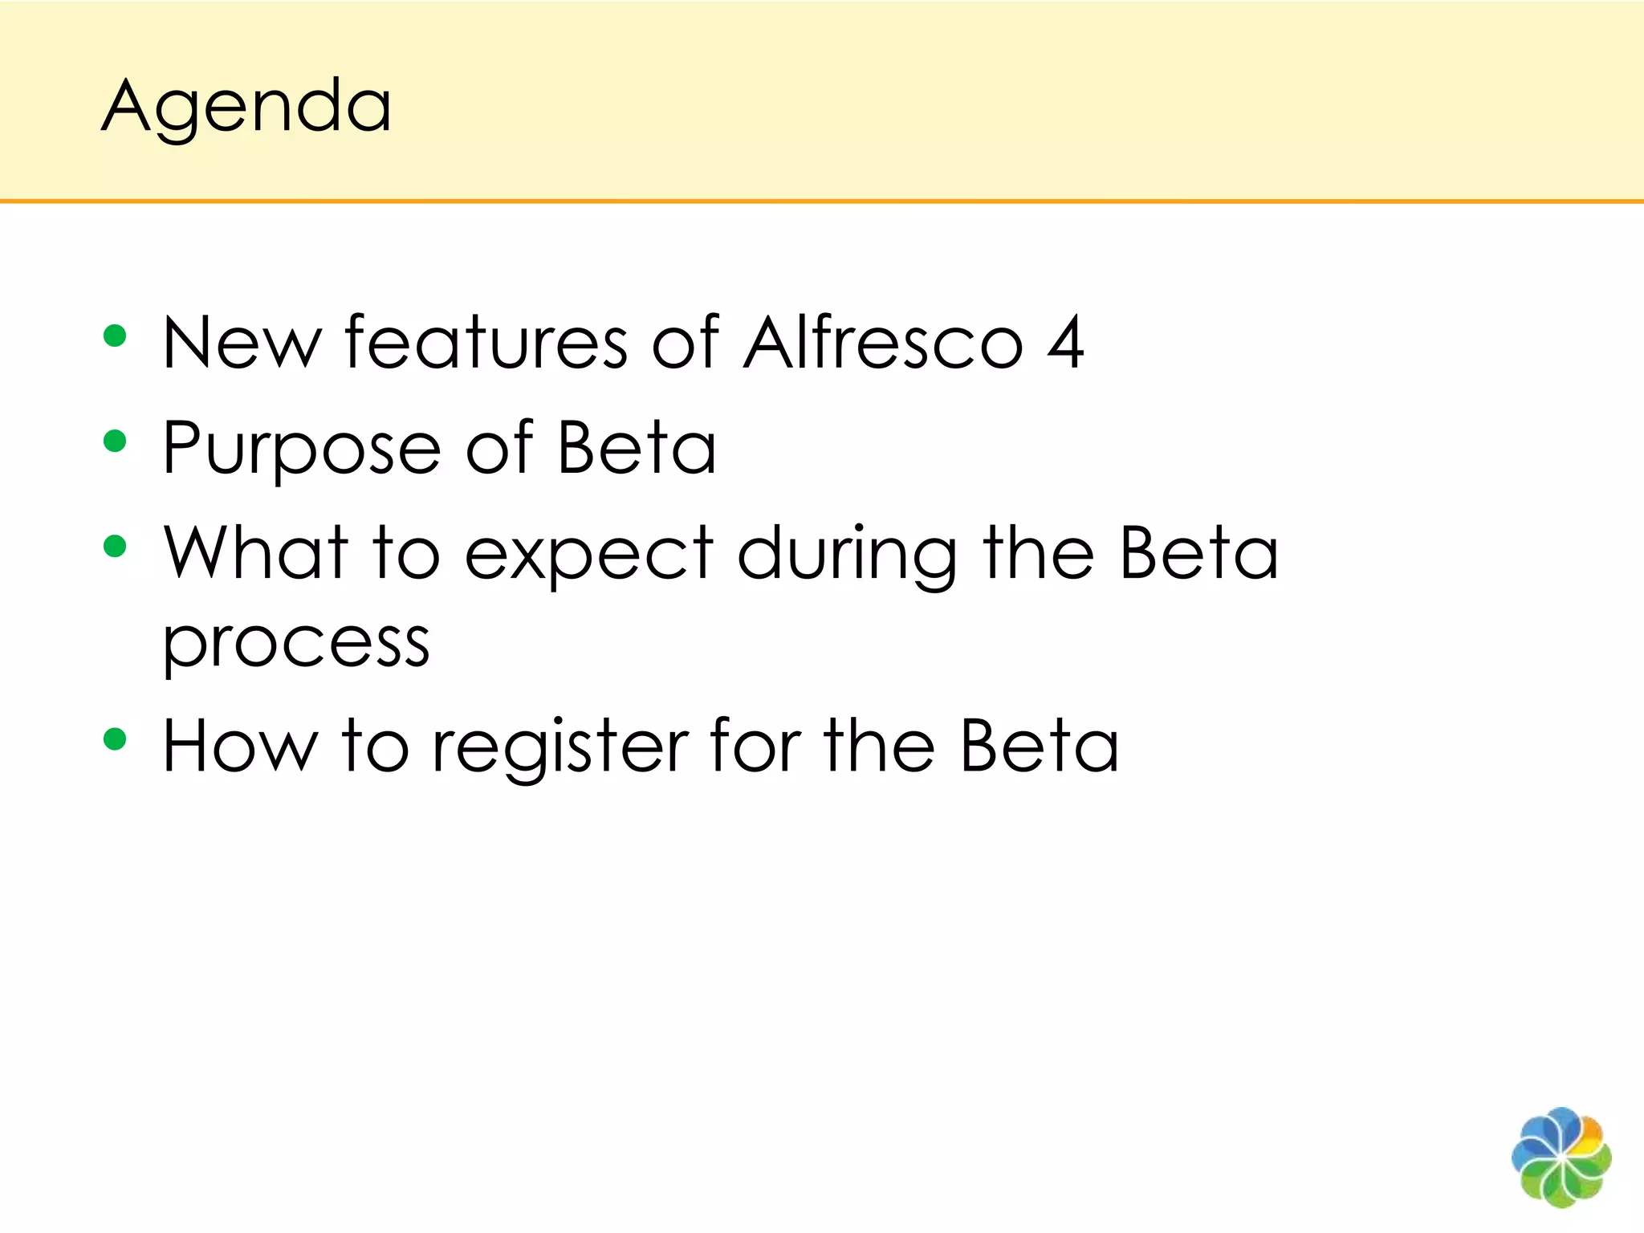Click green bullet beside How to register
1644x1233 pixels.
[116, 739]
